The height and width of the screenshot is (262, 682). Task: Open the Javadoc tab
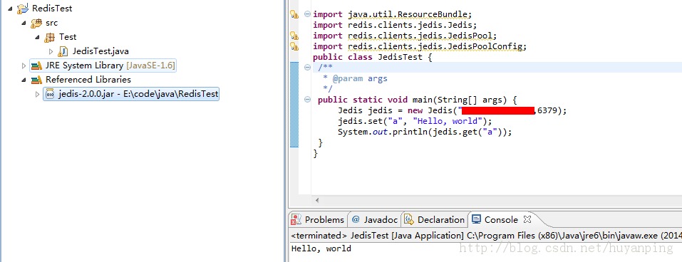375,219
